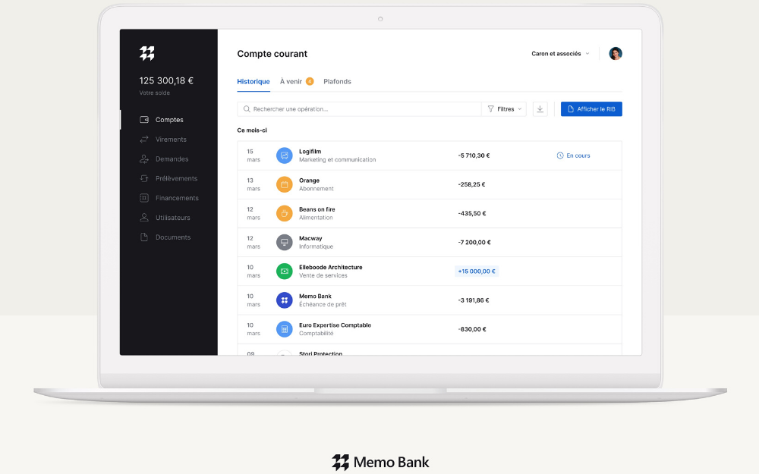The height and width of the screenshot is (474, 759).
Task: Click the Prélèvements icon
Action: tap(143, 178)
